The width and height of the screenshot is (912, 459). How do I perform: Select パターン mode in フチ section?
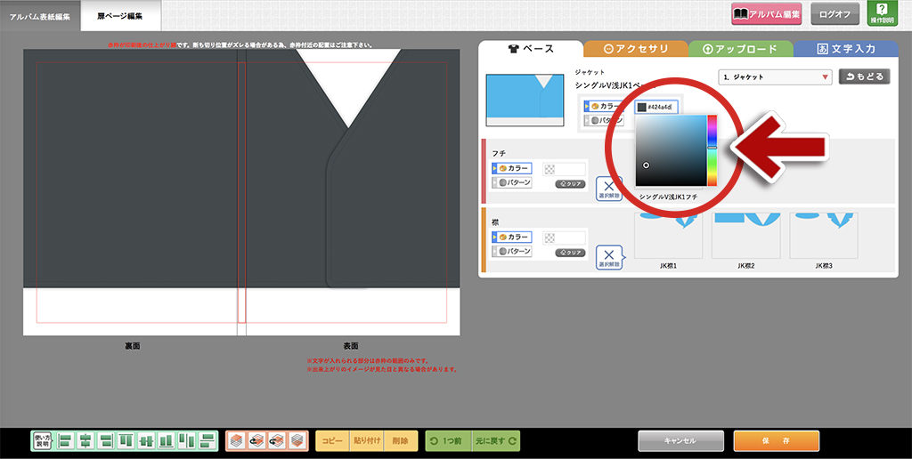(x=512, y=182)
